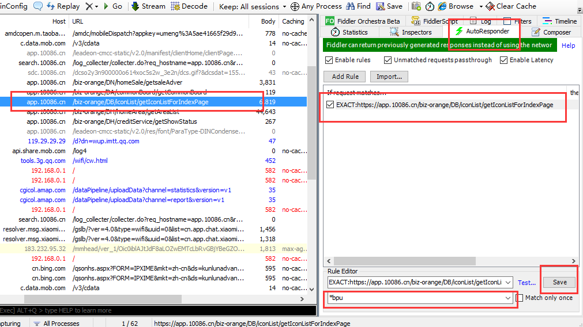Toggle Unmatched requests passthrough checkbox

coord(388,60)
